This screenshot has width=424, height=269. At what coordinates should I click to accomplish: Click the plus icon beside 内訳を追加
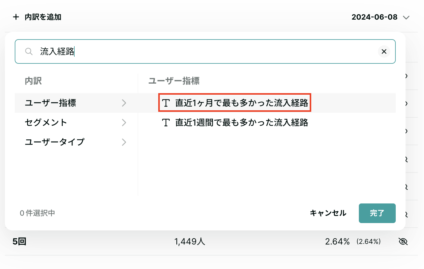point(16,17)
